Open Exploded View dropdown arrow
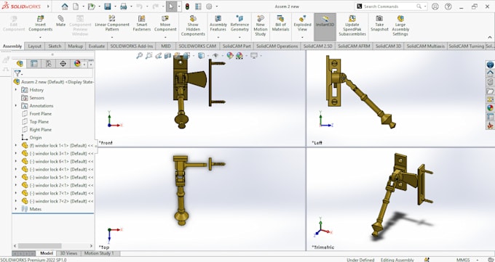Screen dimensions: 495x262 [x=302, y=38]
